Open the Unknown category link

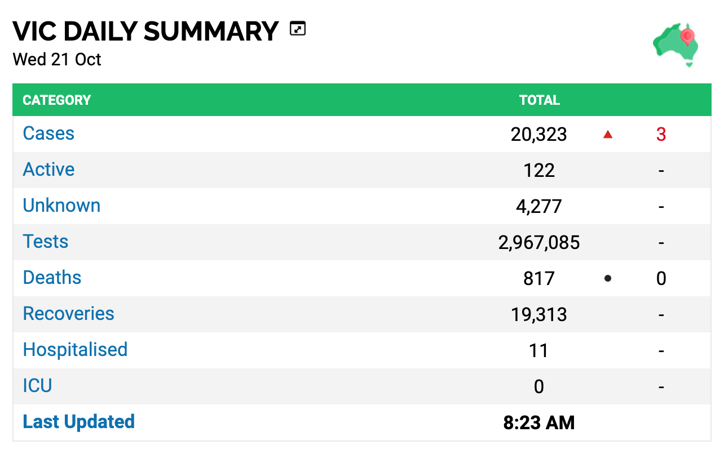(61, 206)
